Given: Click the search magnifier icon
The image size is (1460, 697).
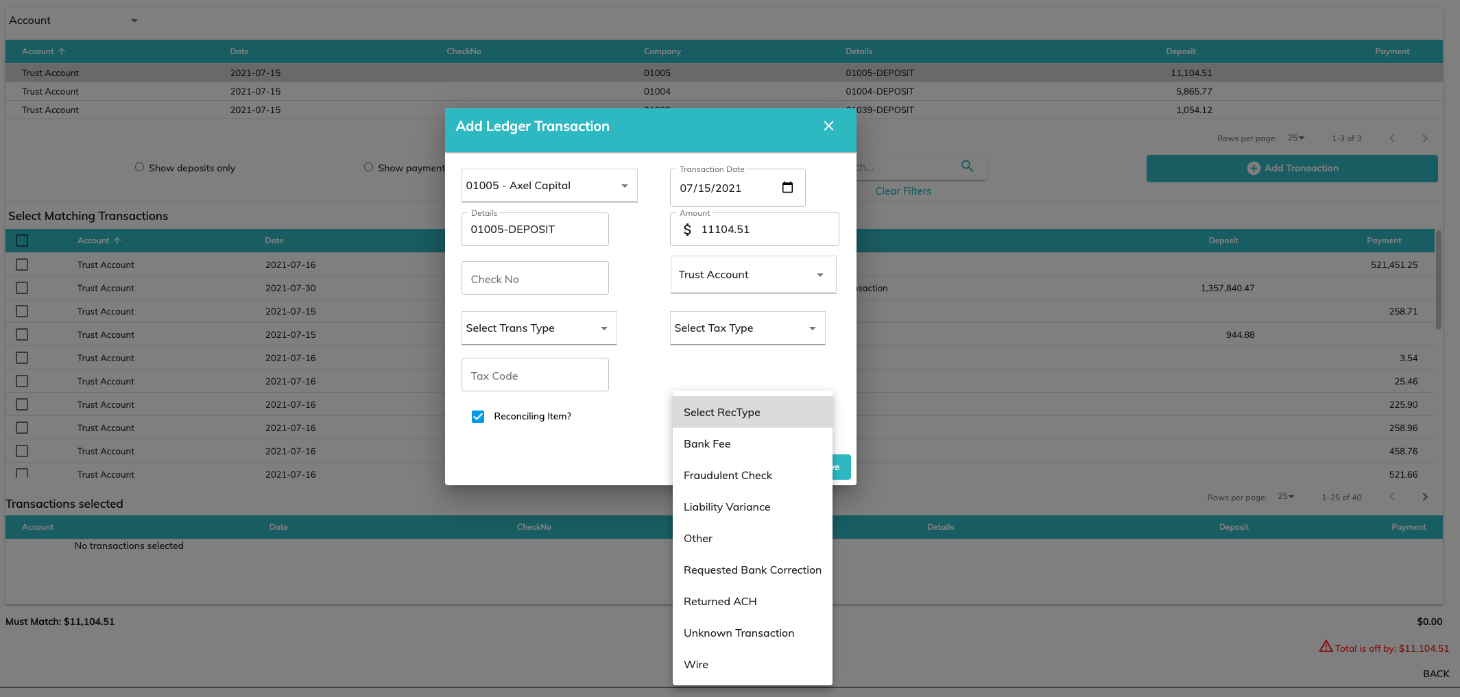Looking at the screenshot, I should 967,166.
